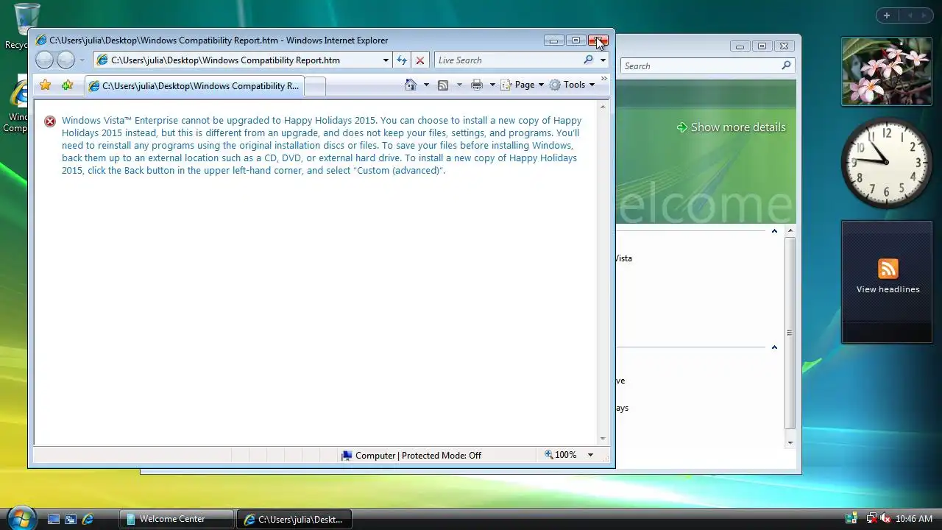Open the zoom level dropdown arrow
Screen dimensions: 942x530
[590, 455]
